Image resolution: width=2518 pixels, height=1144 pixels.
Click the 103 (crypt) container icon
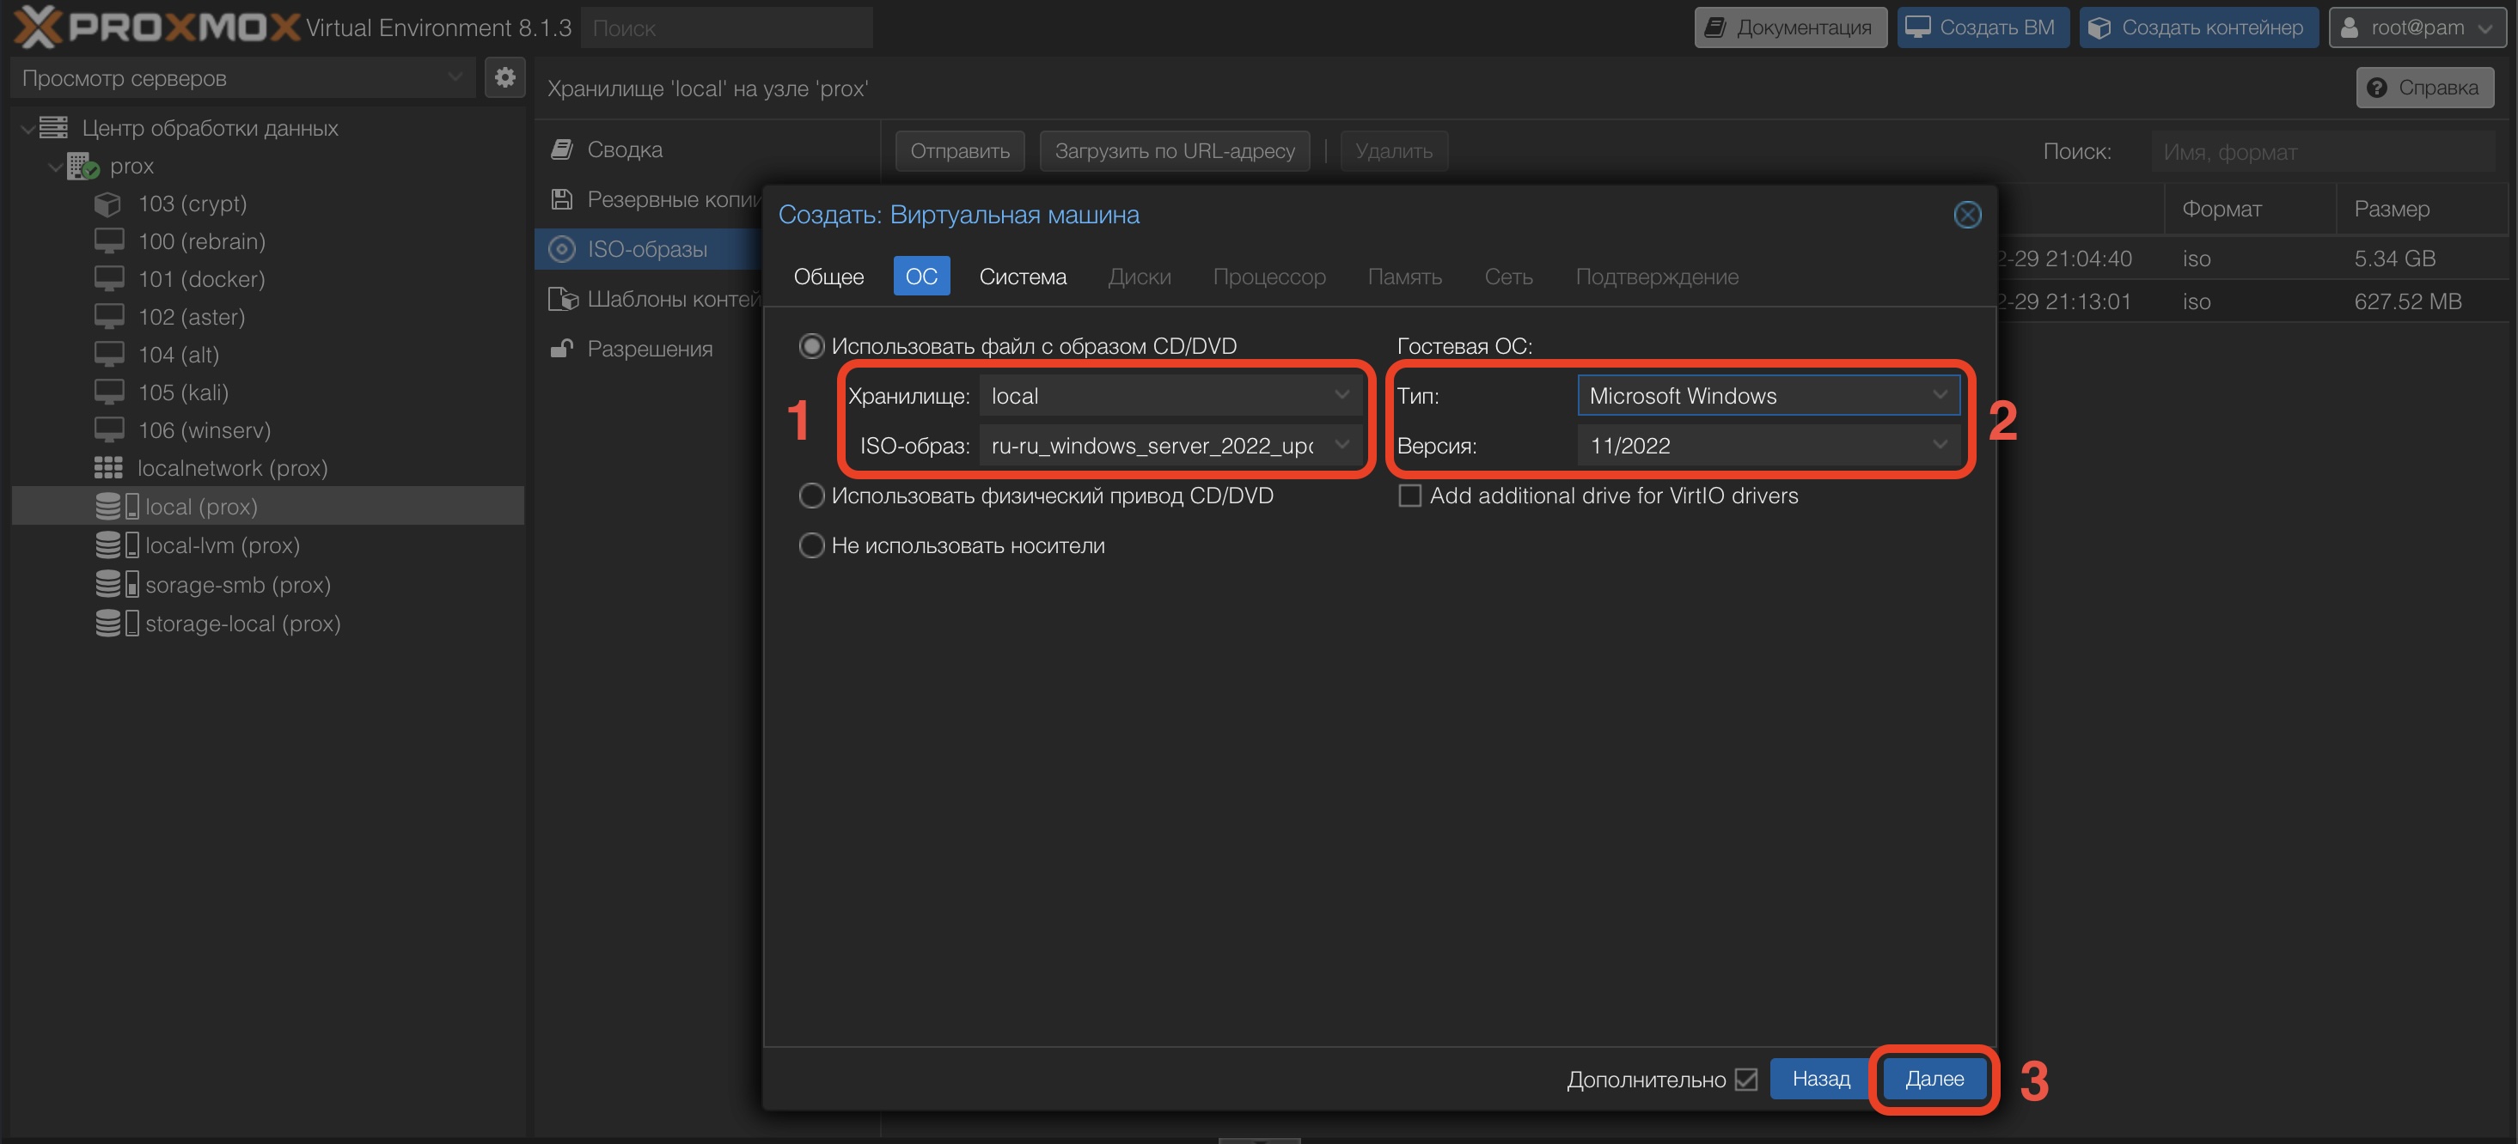pyautogui.click(x=107, y=204)
